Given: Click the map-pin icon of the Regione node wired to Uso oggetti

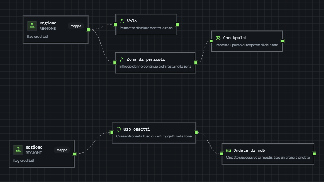Looking at the screenshot, I should (x=18, y=150).
